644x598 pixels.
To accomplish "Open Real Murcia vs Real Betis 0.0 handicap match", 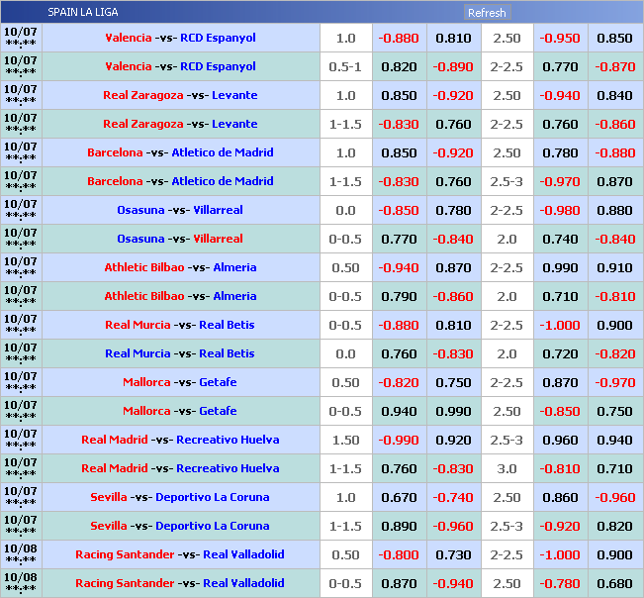I will pos(180,353).
